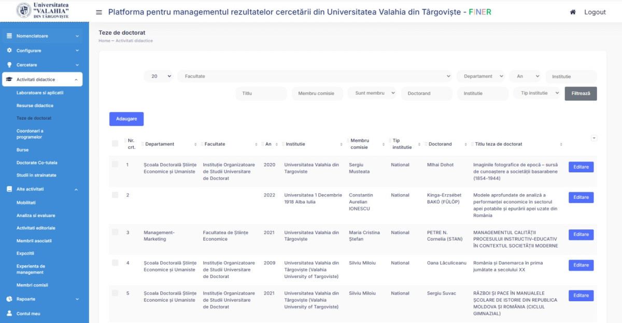Click the Filtrează button

(581, 93)
